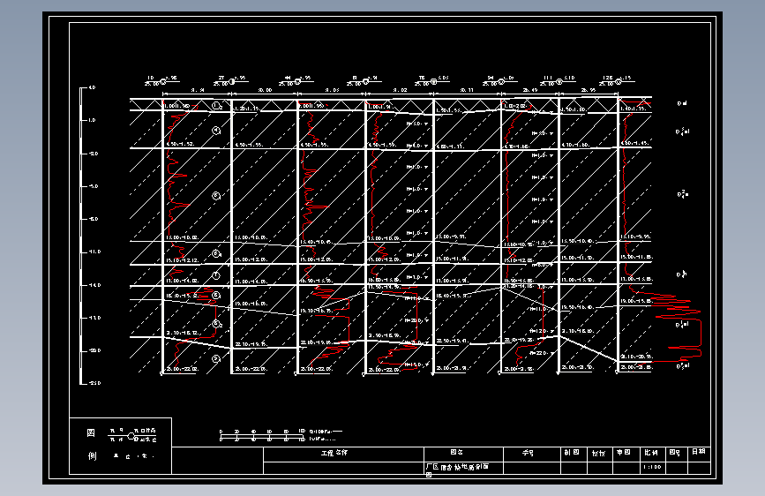Click the 比例 title block header

pyautogui.click(x=651, y=453)
